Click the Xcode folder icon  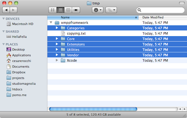(63, 61)
